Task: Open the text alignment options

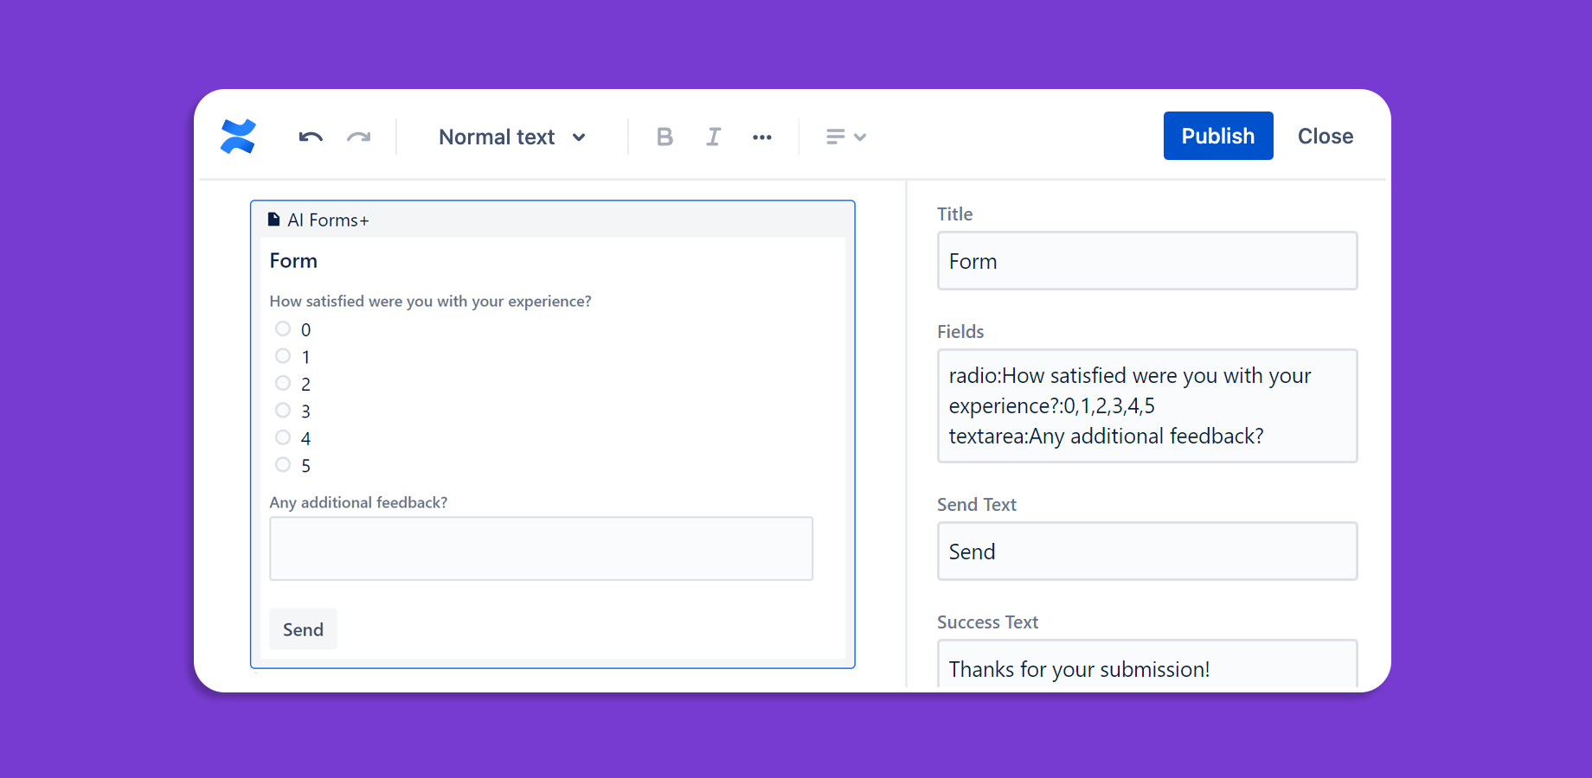Action: pos(845,137)
